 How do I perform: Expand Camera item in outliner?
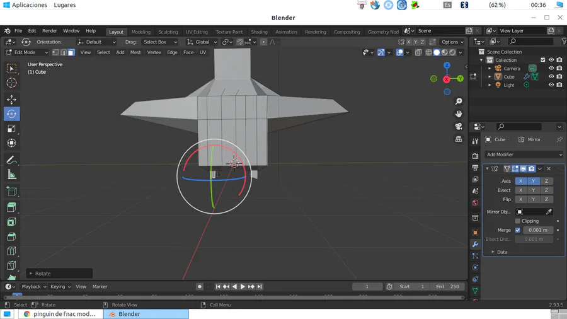coord(490,68)
